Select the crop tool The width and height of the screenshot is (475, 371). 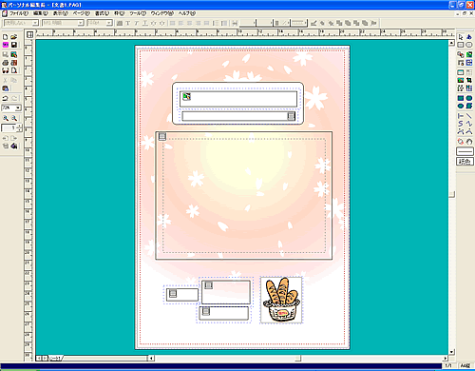click(469, 80)
